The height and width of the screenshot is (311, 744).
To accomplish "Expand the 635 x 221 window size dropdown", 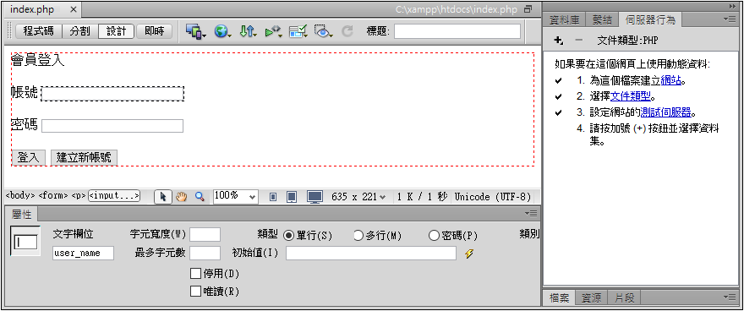I will (358, 197).
